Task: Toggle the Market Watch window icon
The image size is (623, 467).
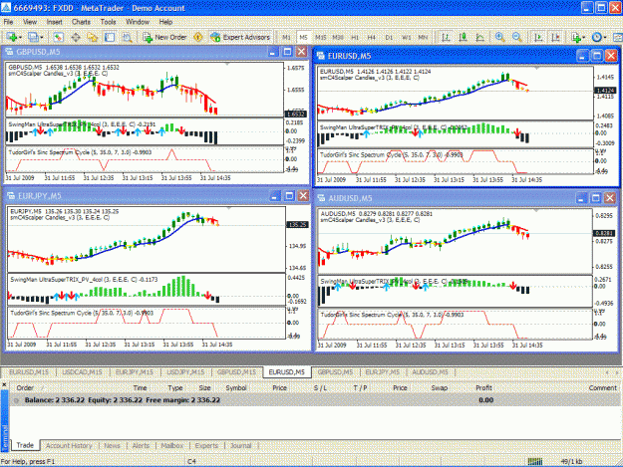Action: [59, 37]
